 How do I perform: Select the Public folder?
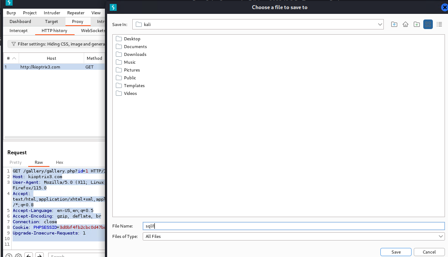click(x=126, y=78)
